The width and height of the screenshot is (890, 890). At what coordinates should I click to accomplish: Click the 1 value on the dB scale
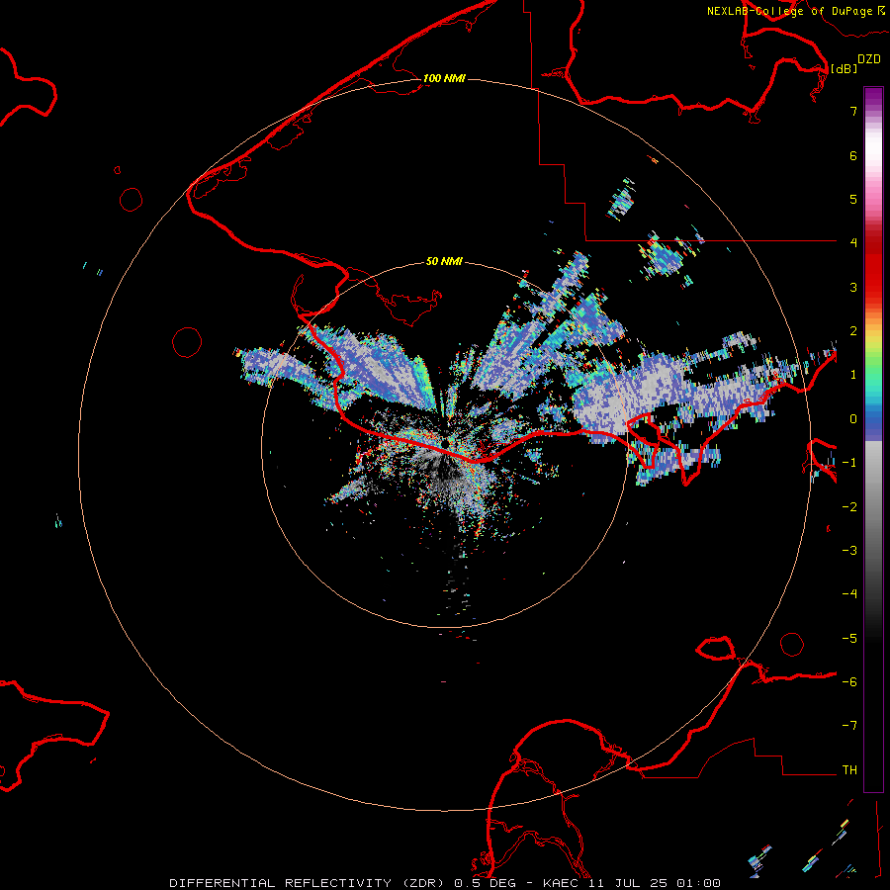click(x=853, y=375)
